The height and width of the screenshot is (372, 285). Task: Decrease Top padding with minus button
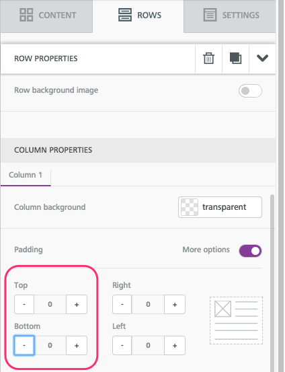24,304
